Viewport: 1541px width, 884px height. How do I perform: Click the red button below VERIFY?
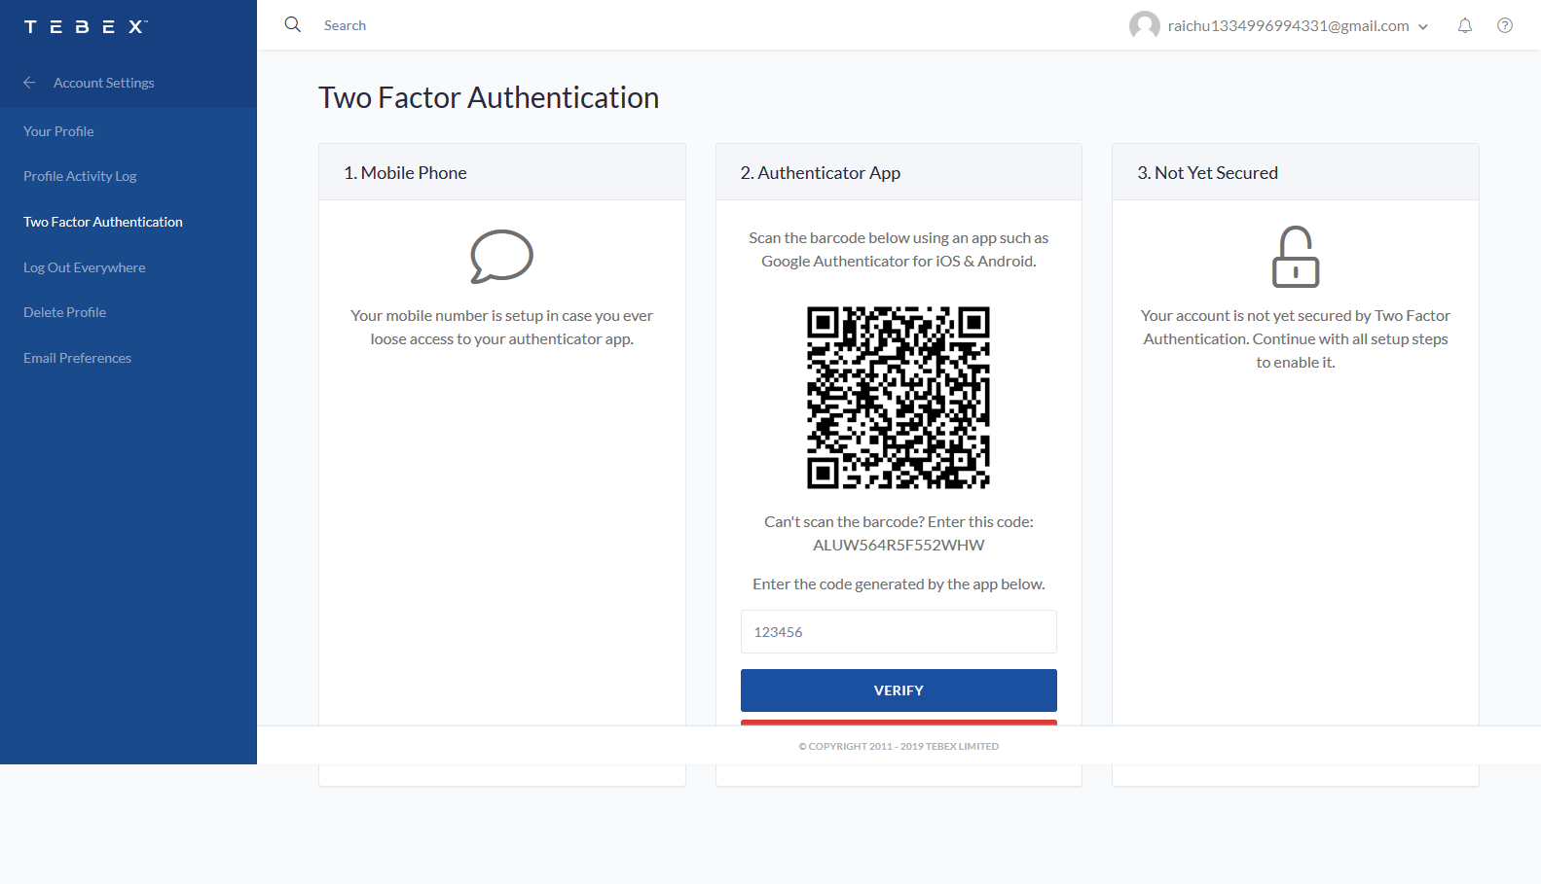(899, 723)
